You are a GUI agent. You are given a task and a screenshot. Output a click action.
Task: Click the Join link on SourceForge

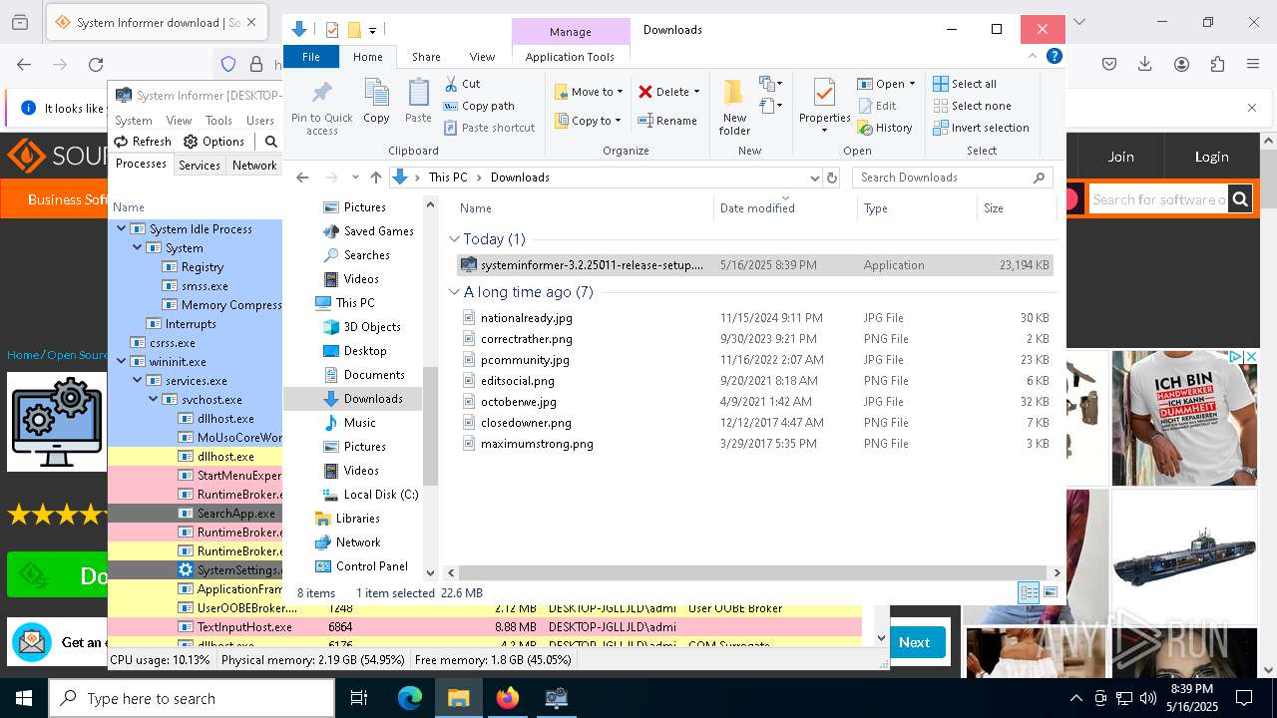(1120, 157)
